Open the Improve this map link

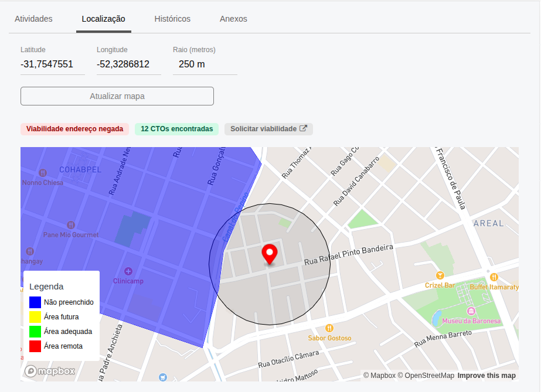tap(486, 376)
